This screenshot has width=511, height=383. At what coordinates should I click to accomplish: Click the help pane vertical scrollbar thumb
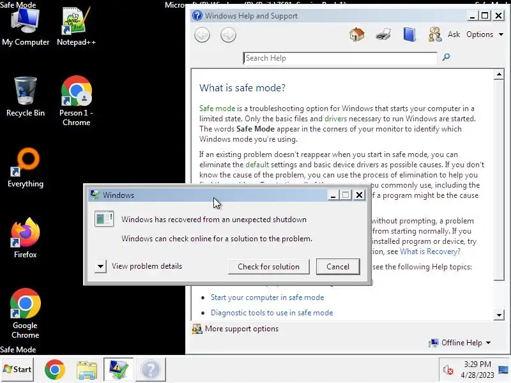pos(499,180)
